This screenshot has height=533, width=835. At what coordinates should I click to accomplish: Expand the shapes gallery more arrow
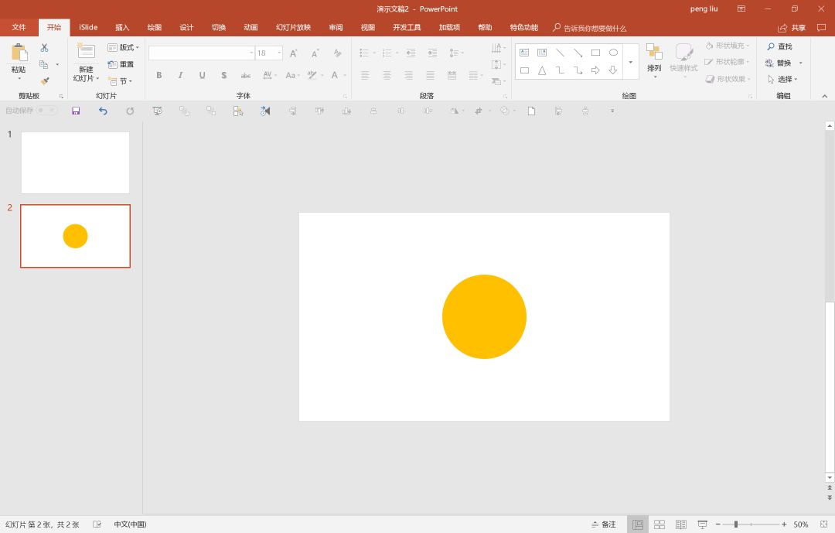[x=631, y=62]
